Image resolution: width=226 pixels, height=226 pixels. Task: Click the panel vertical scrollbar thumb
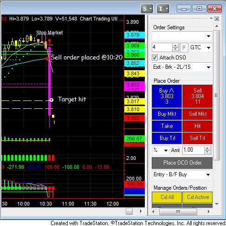(216, 95)
